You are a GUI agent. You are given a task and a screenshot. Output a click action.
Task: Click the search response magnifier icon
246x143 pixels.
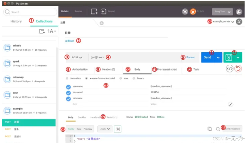tap(218, 129)
